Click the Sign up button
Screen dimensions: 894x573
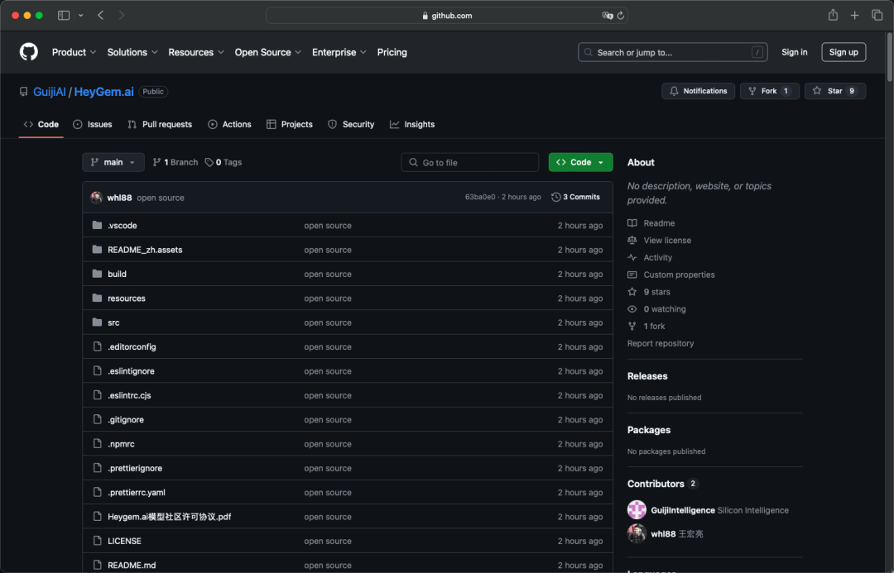point(844,52)
